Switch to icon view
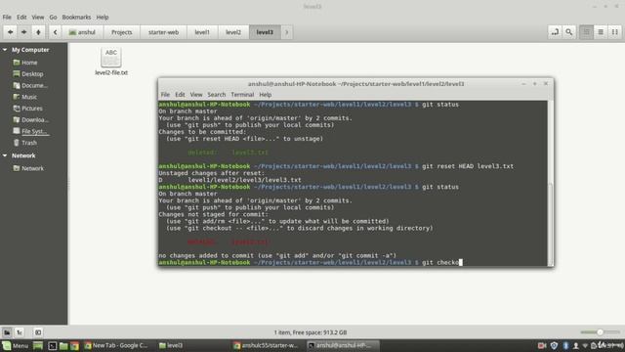This screenshot has height=352, width=625. point(586,32)
